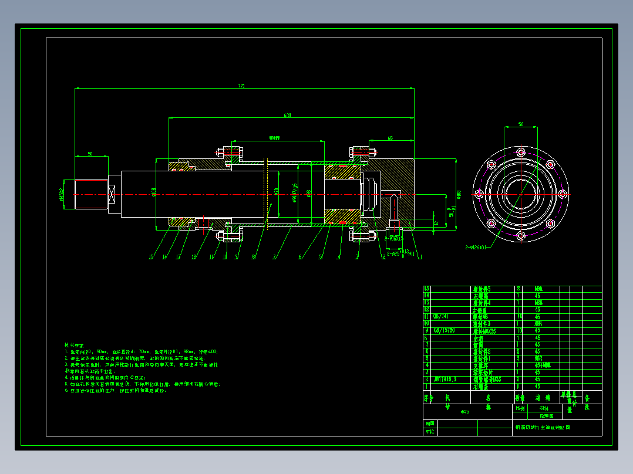This screenshot has width=633, height=474.
Task: Pick the center bore of the flange end view
Action: (x=521, y=194)
